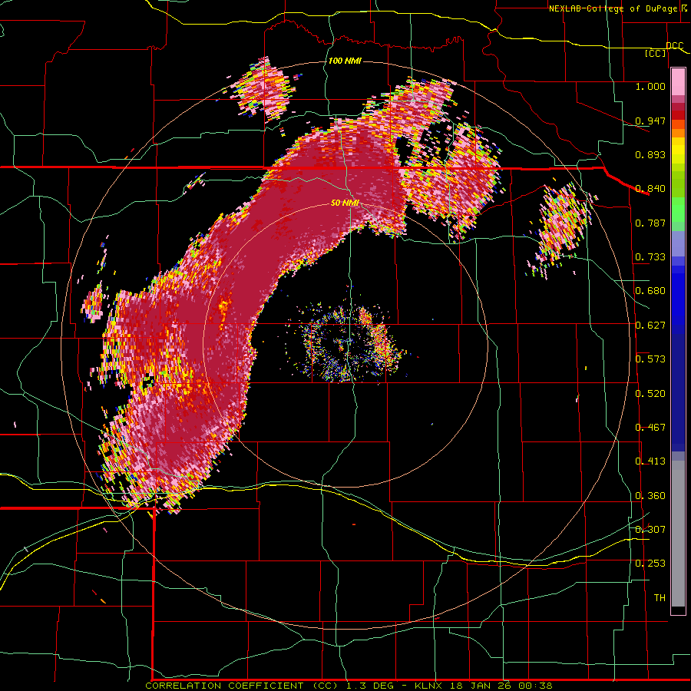Image resolution: width=691 pixels, height=691 pixels.
Task: Click the DCC label above the color scale
Action: tap(674, 46)
